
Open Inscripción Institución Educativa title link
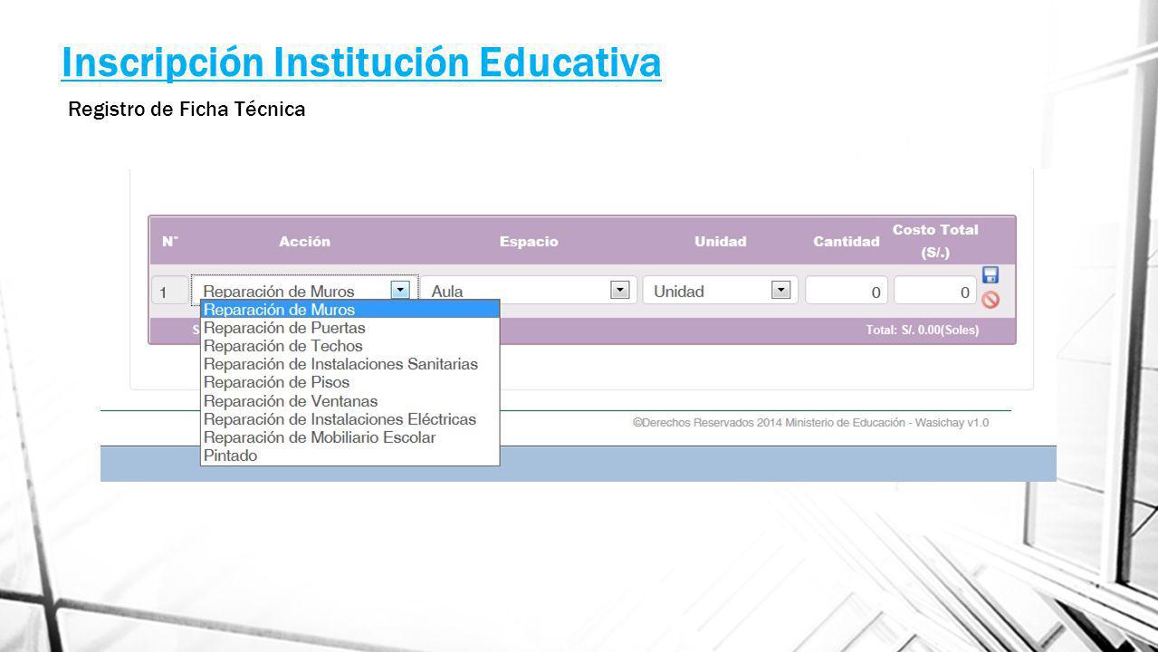361,62
